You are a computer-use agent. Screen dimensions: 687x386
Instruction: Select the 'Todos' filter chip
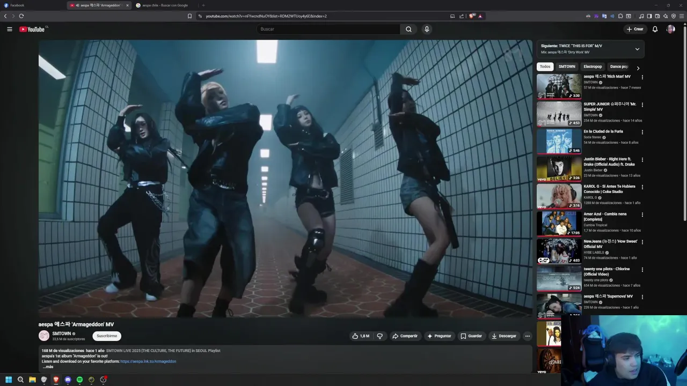pos(545,66)
